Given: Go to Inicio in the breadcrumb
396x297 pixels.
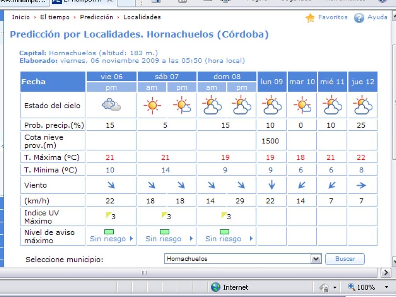Looking at the screenshot, I should click(x=20, y=17).
